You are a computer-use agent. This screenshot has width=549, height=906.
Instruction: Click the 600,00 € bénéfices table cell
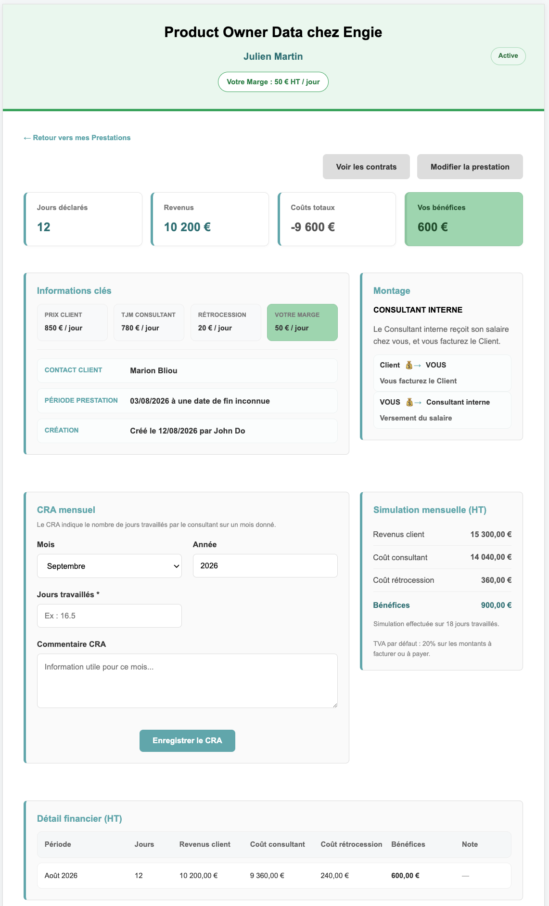coord(405,876)
